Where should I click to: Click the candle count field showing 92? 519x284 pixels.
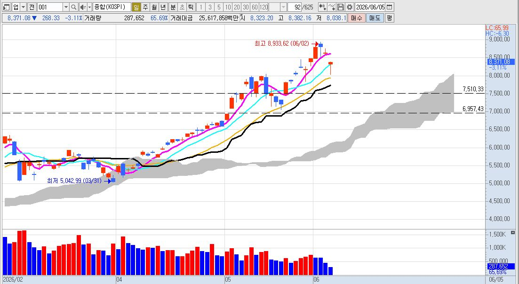click(x=295, y=7)
